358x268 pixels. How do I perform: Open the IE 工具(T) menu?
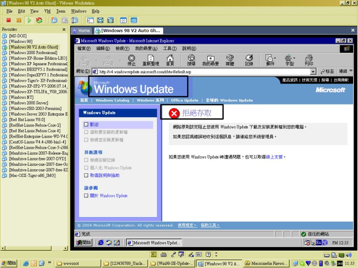tap(170, 49)
